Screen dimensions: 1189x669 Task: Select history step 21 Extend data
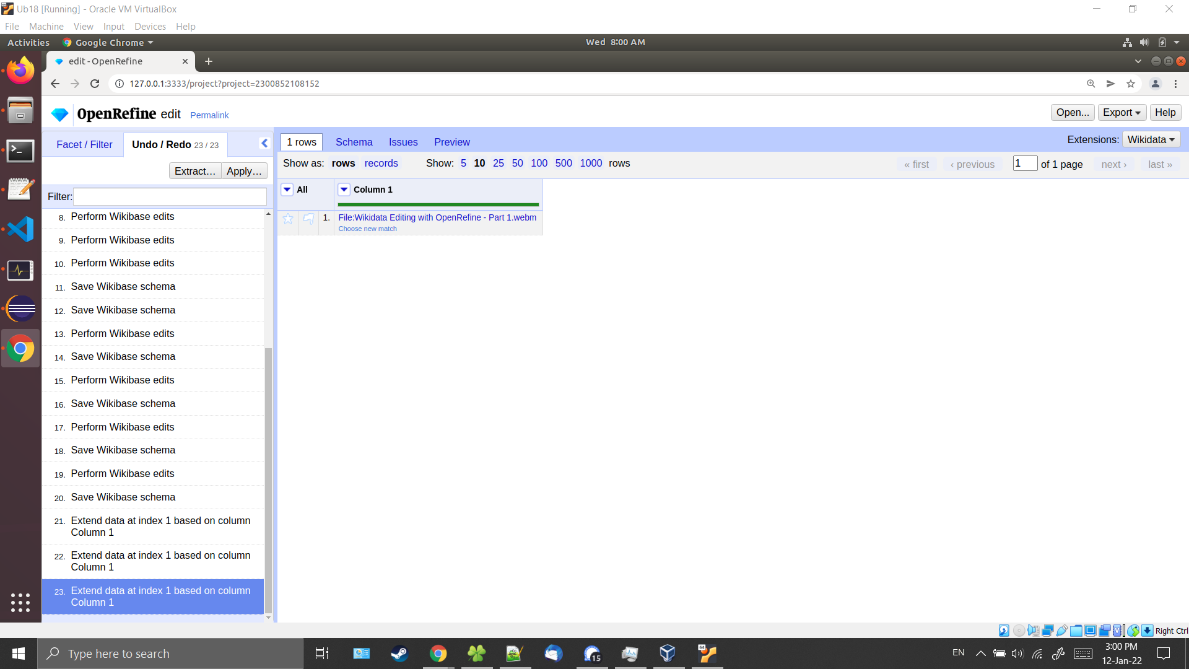pos(153,527)
